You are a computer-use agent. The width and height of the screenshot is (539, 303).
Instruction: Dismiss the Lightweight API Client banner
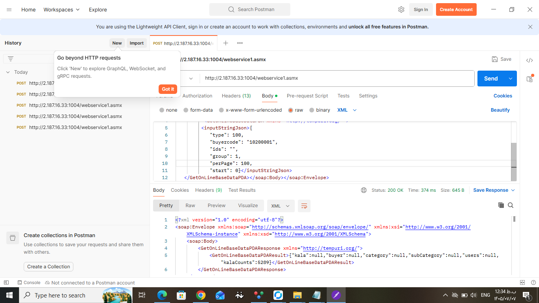pyautogui.click(x=530, y=27)
